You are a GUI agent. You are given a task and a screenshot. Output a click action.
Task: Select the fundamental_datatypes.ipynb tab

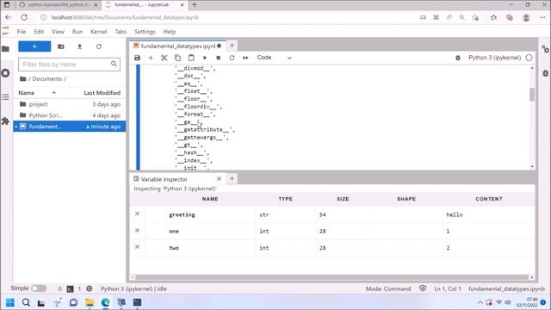(177, 46)
